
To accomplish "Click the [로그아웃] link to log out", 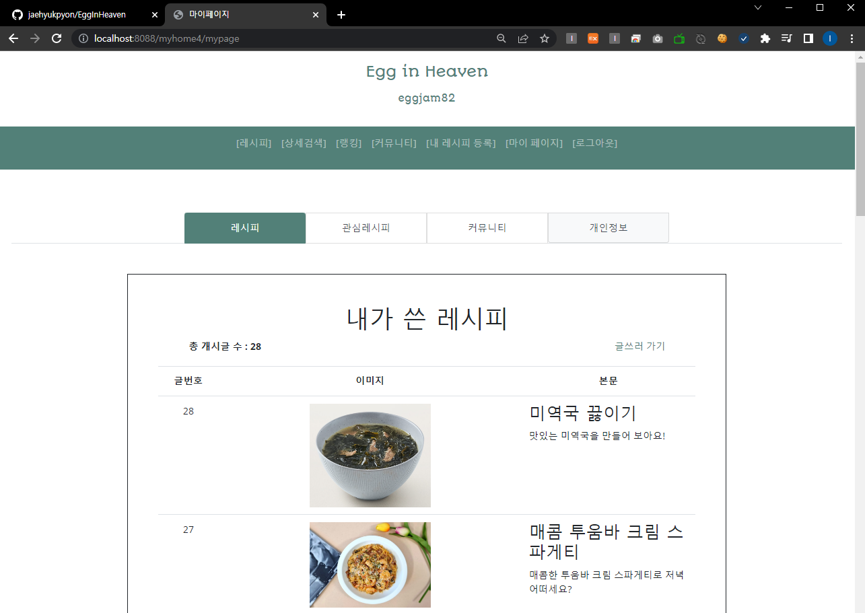I will [595, 143].
